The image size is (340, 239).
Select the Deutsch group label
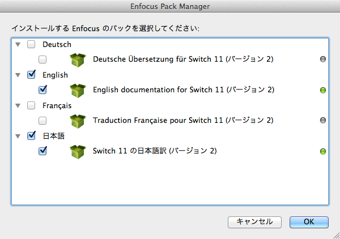(x=57, y=44)
